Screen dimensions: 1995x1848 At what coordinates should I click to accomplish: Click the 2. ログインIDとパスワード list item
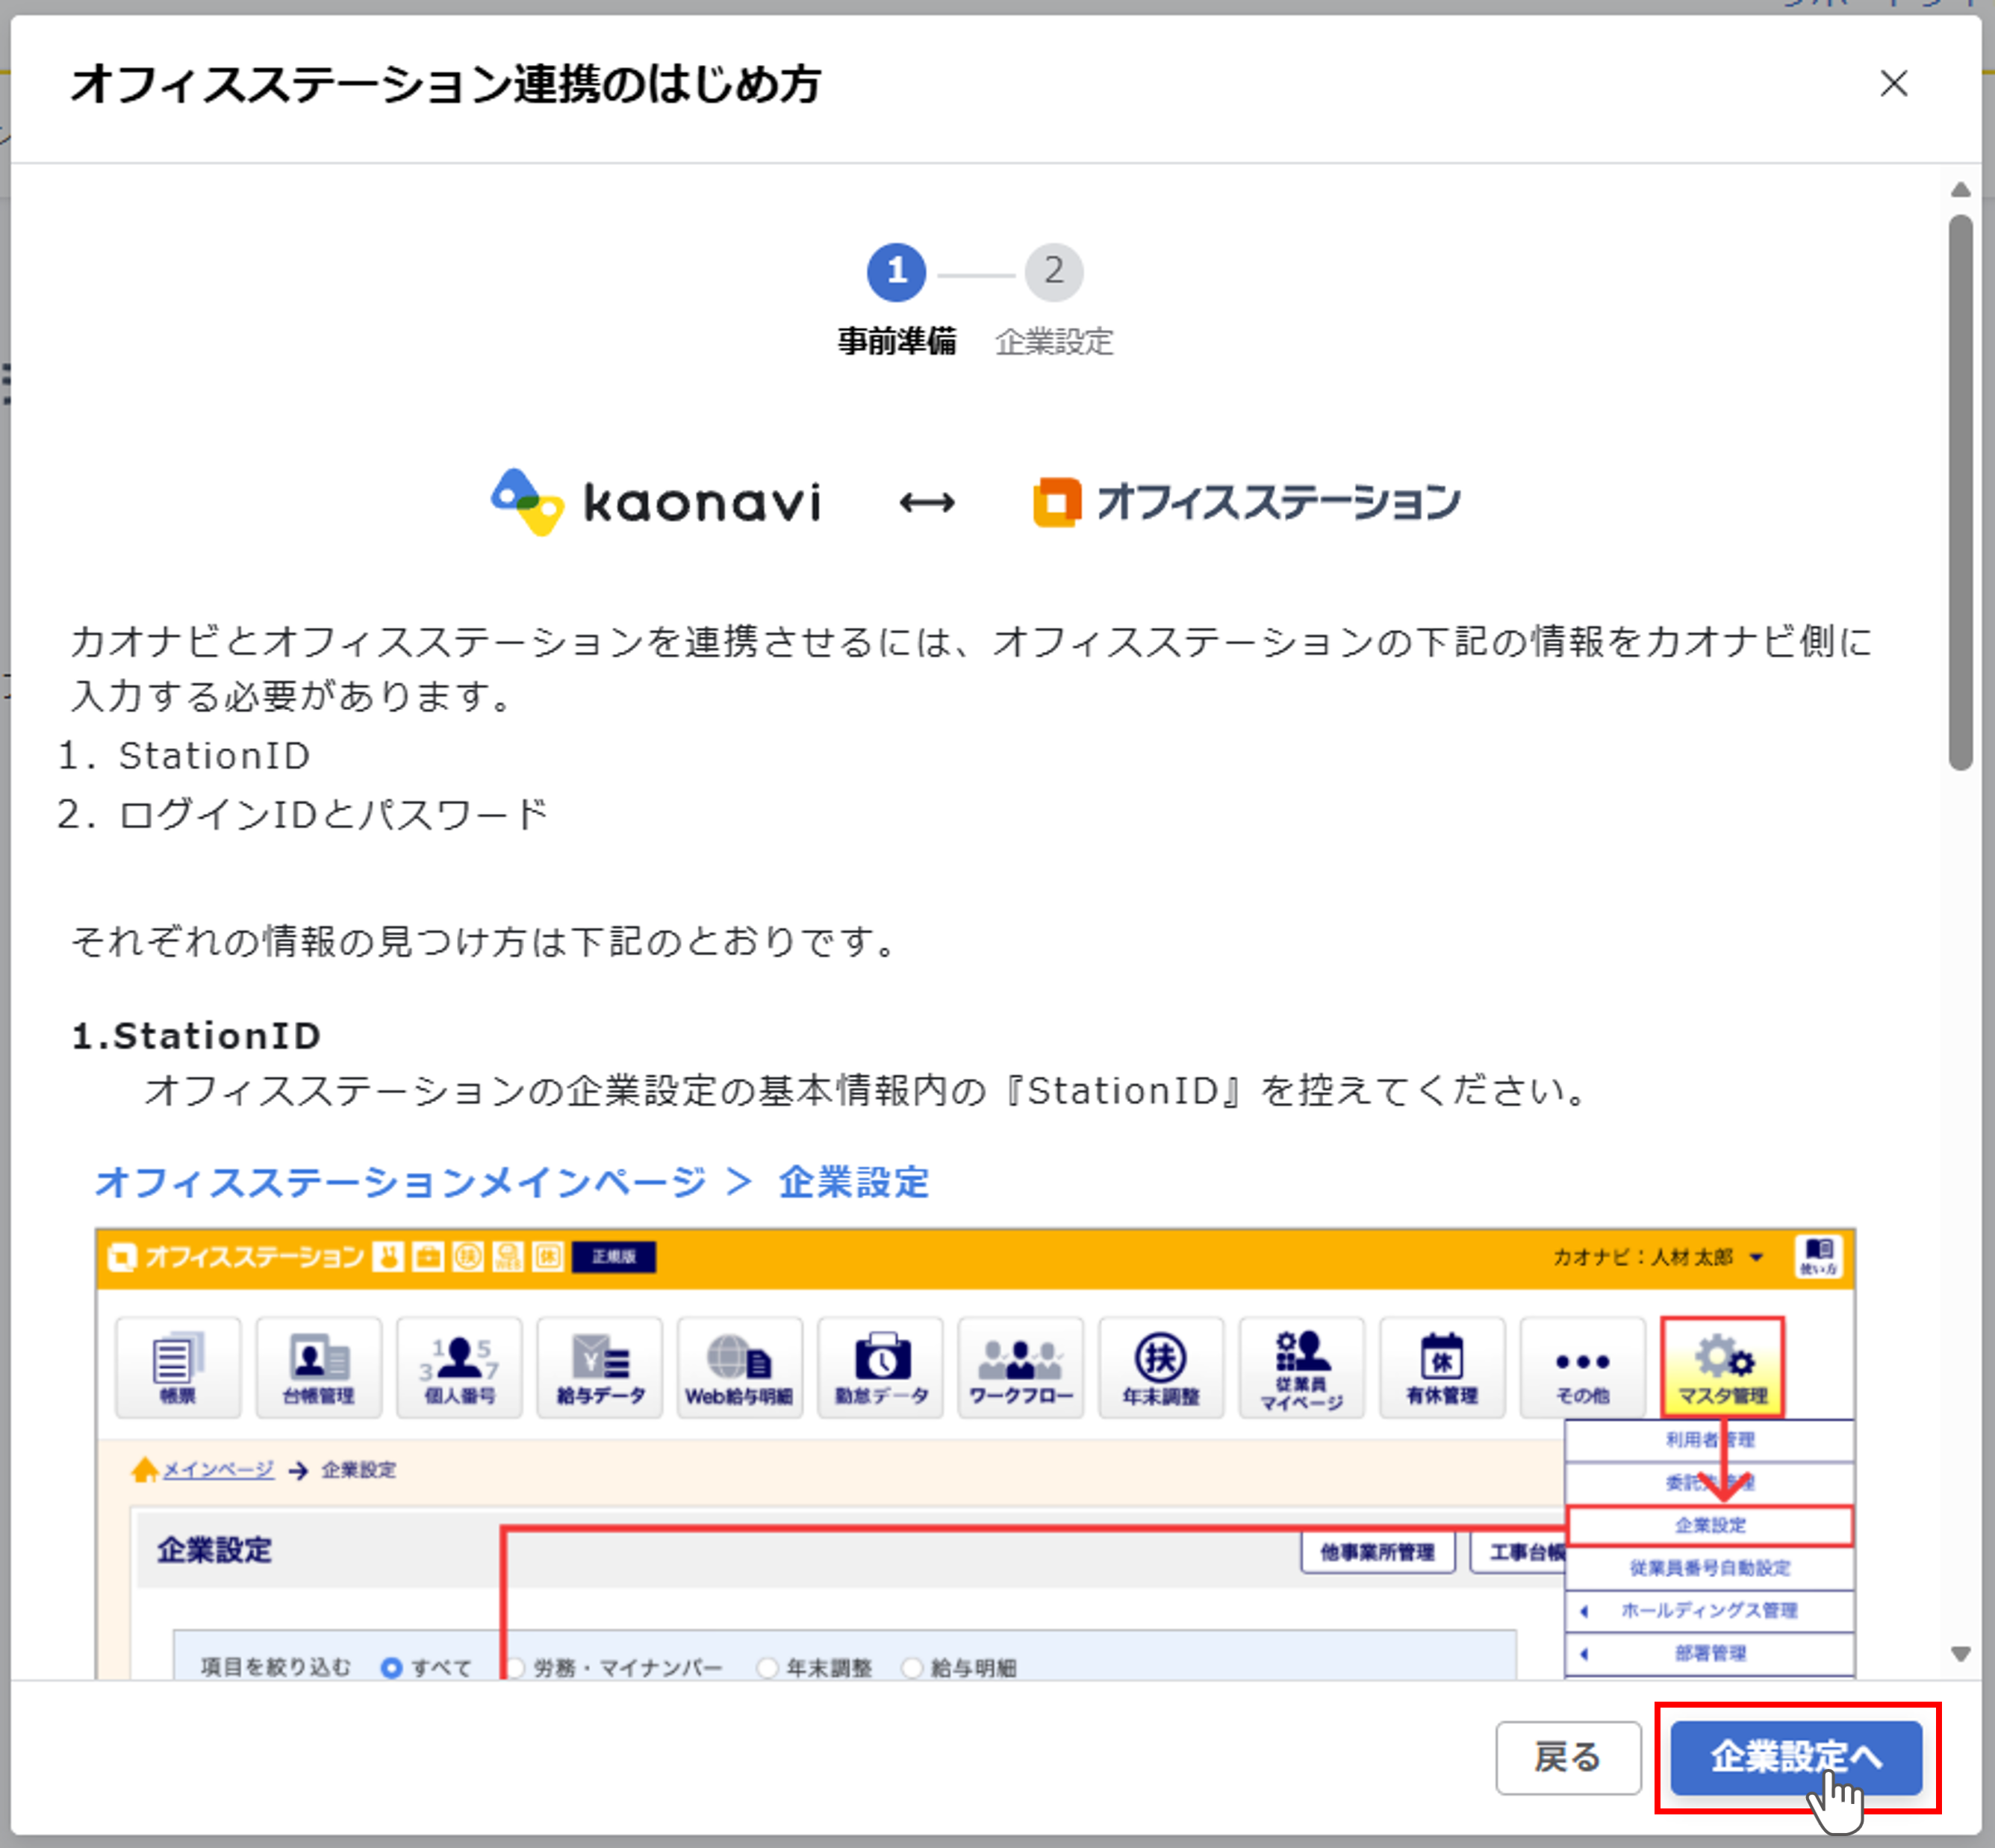302,814
